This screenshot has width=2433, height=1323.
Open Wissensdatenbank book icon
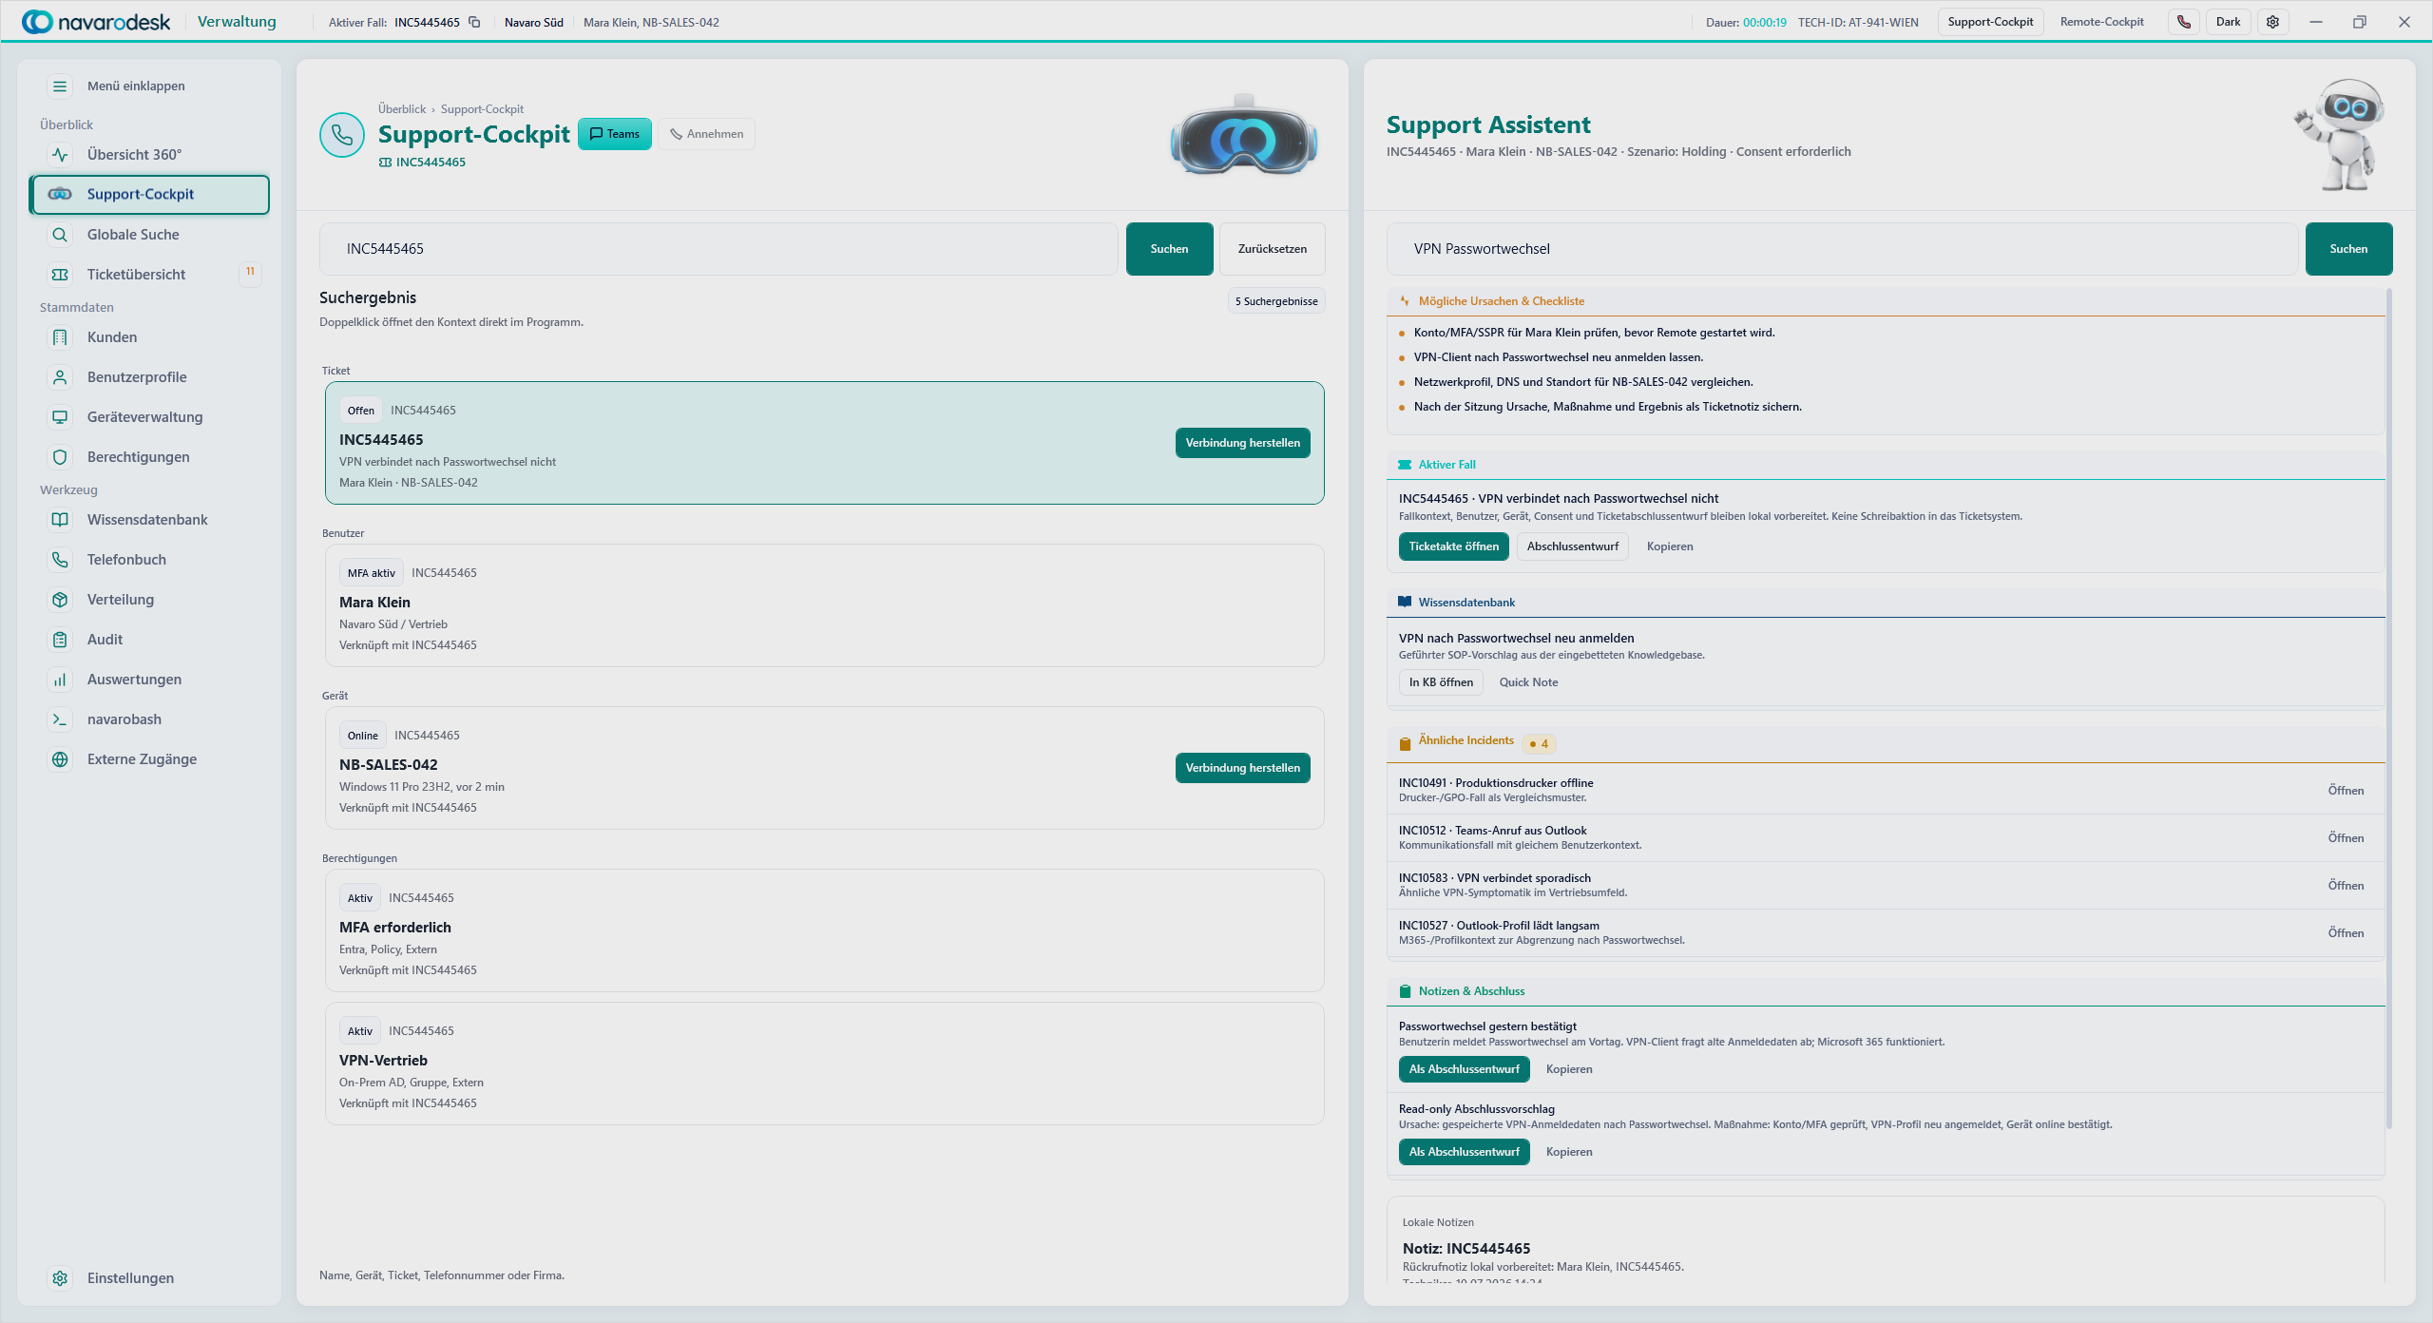pyautogui.click(x=60, y=519)
